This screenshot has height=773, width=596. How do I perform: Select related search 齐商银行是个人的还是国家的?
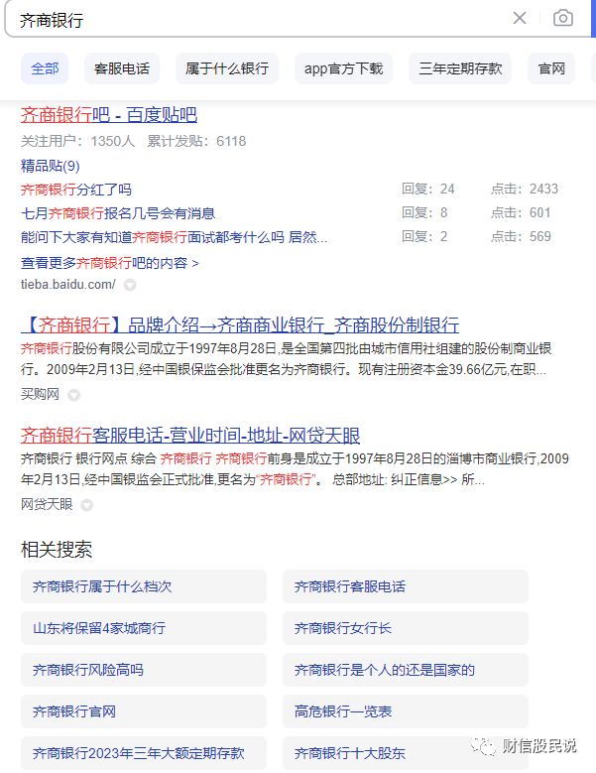click(406, 670)
